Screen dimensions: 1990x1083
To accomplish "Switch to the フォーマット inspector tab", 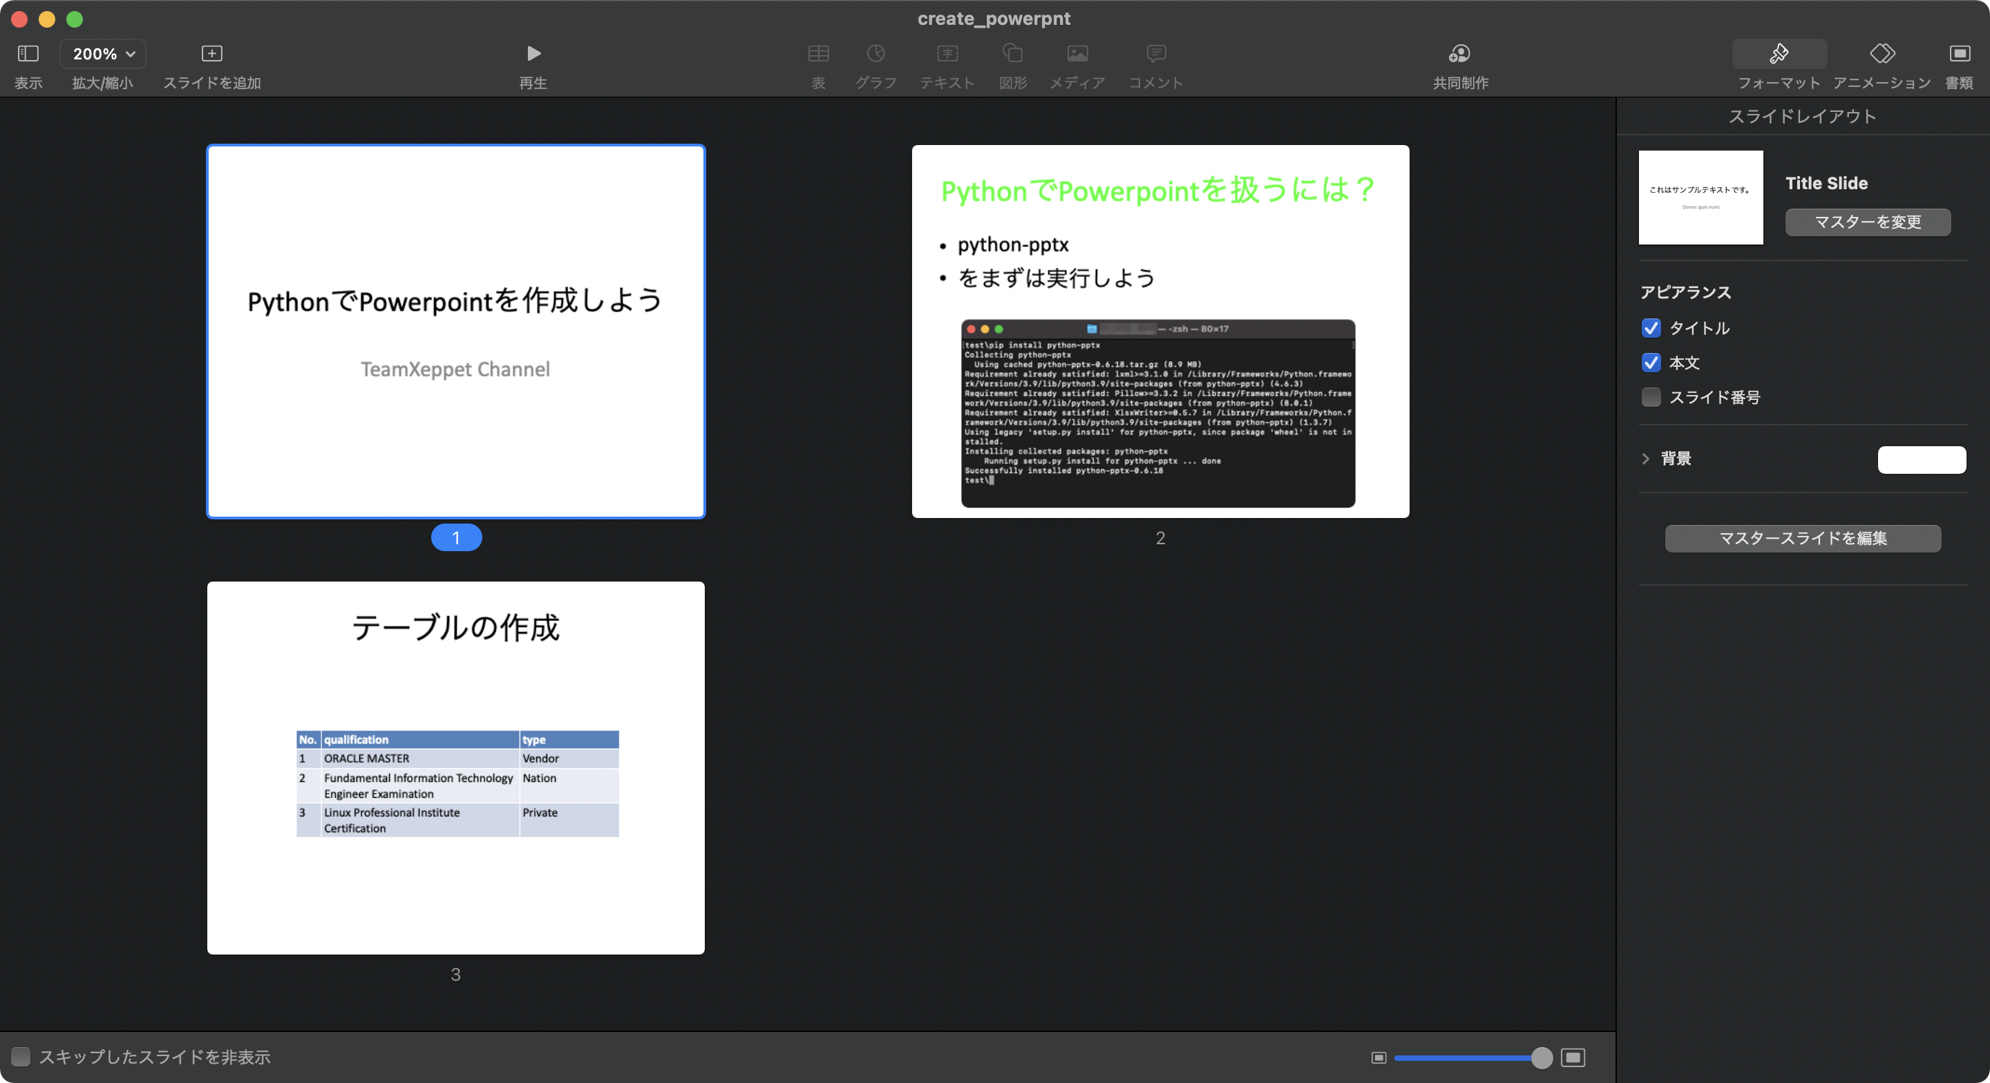I will [x=1779, y=54].
